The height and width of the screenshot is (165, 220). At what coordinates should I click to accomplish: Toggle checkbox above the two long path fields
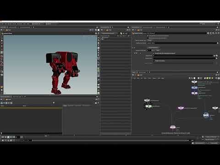pos(154,53)
